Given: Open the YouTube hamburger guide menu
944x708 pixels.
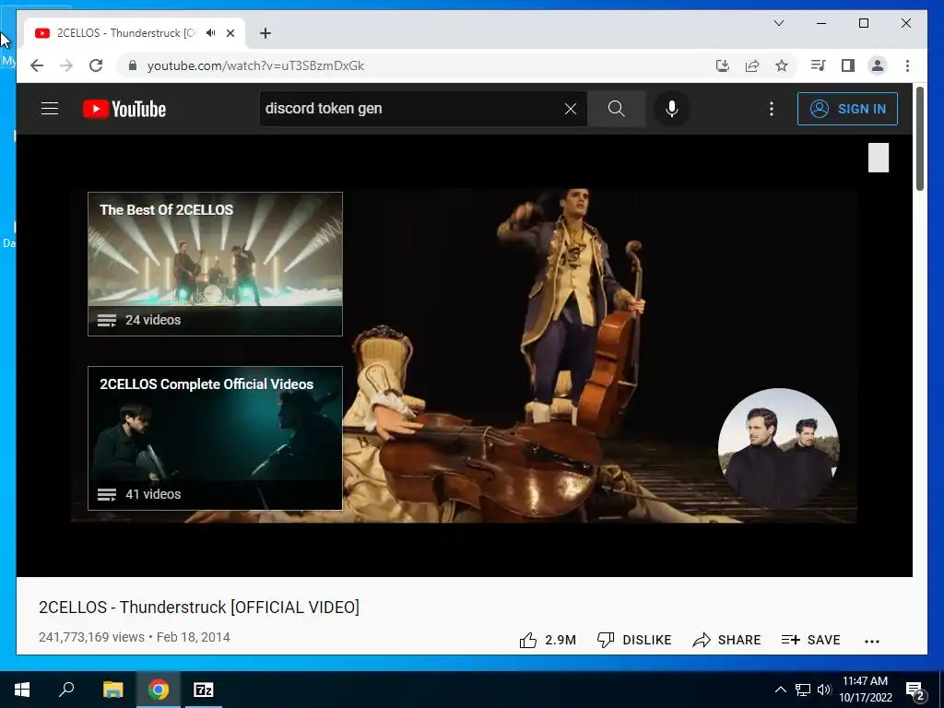Looking at the screenshot, I should pos(50,109).
